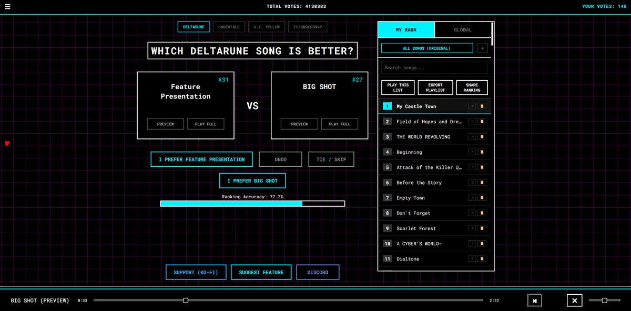Click orange icon on Empty Town row

tap(482, 198)
